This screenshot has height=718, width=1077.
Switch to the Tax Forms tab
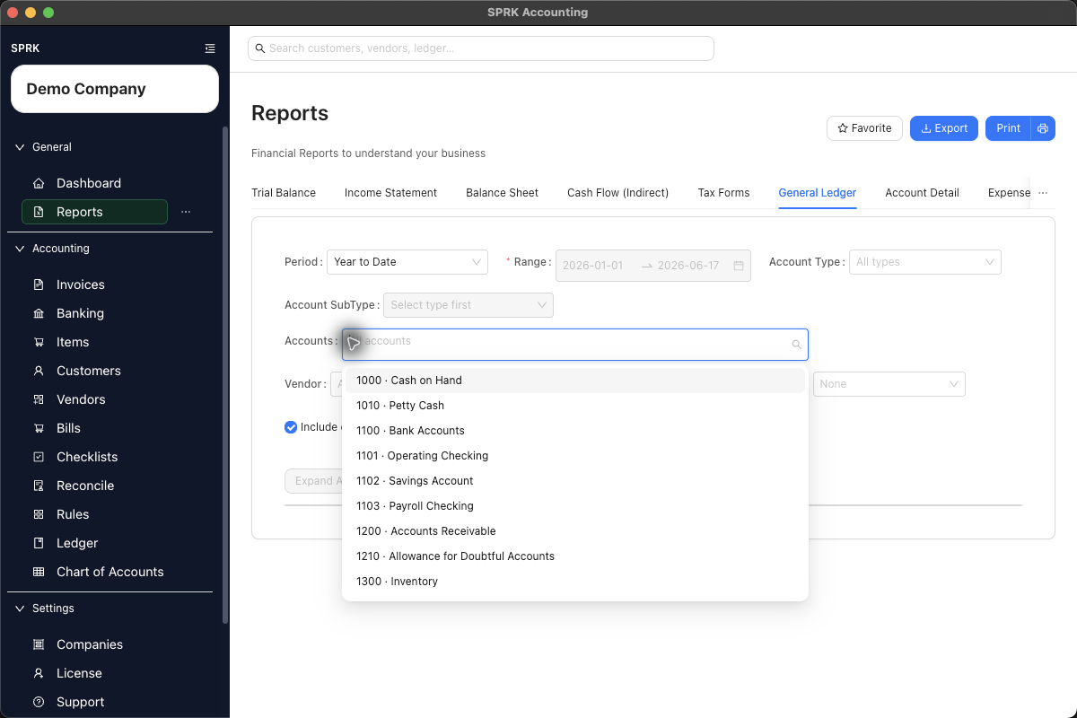point(723,193)
